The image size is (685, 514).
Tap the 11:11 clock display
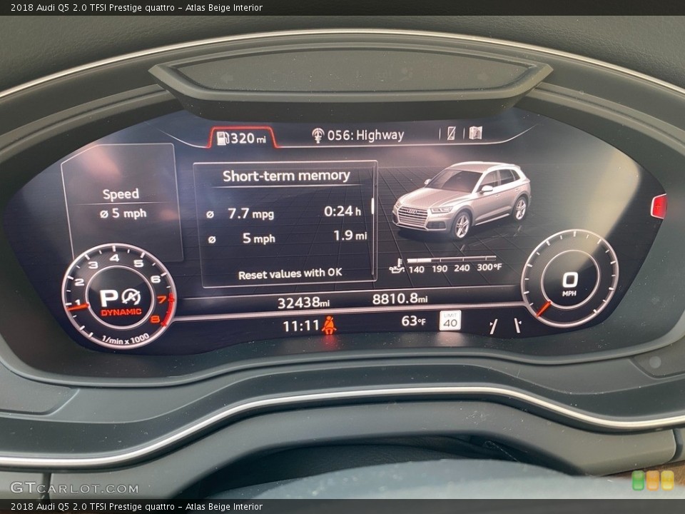click(301, 326)
